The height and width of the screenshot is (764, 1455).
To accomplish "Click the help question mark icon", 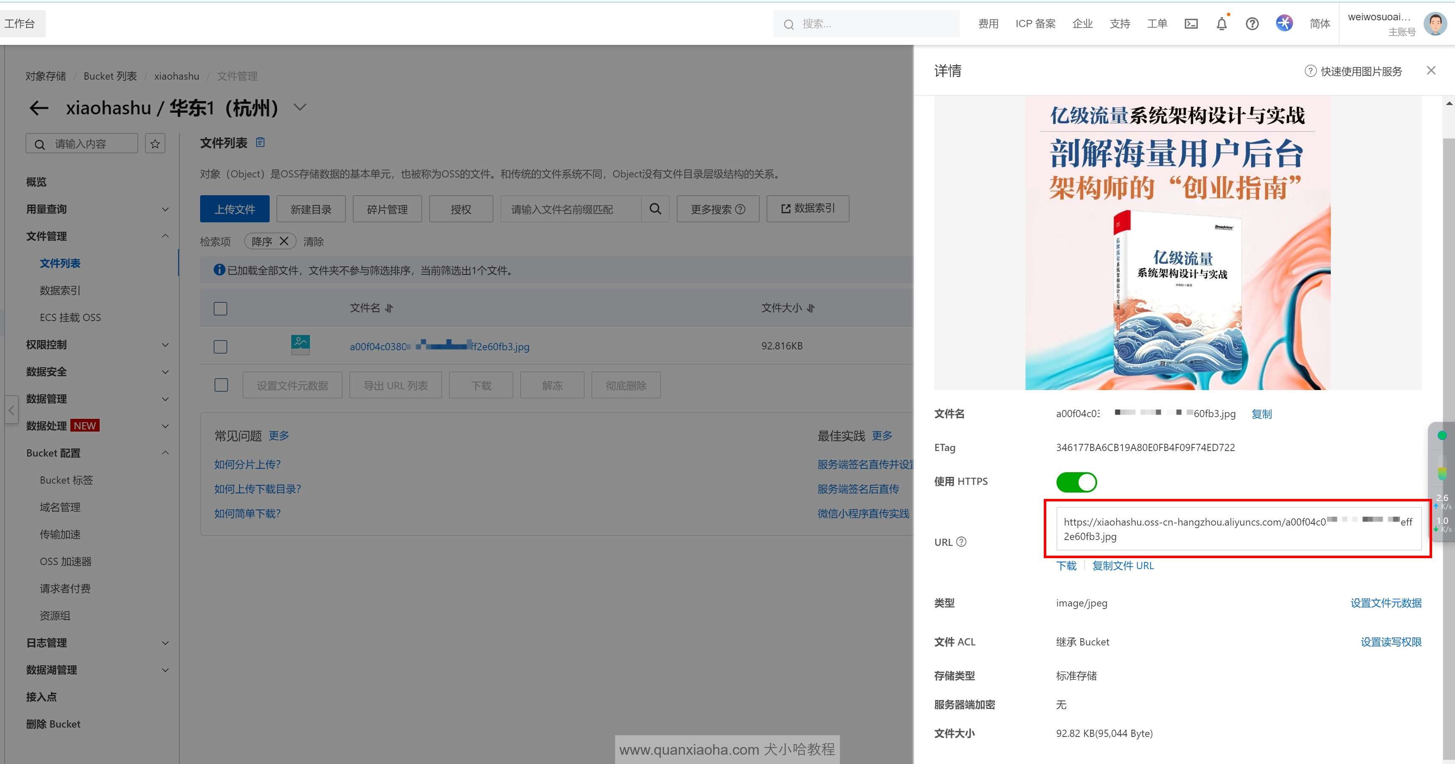I will click(1252, 24).
